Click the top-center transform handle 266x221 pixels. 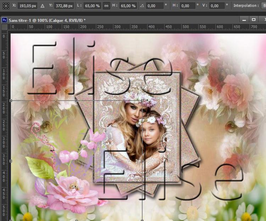click(x=77, y=101)
